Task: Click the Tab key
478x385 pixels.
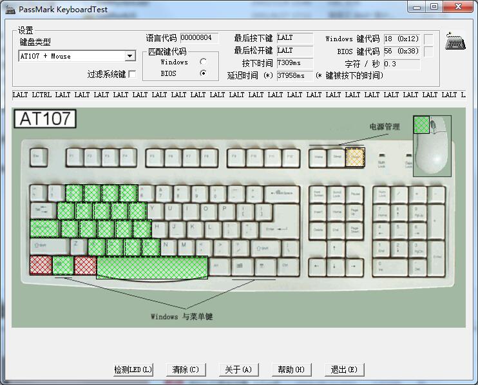Action: pyautogui.click(x=43, y=211)
